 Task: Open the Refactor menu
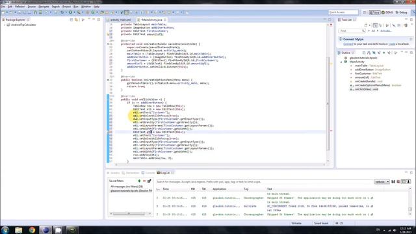click(x=20, y=6)
